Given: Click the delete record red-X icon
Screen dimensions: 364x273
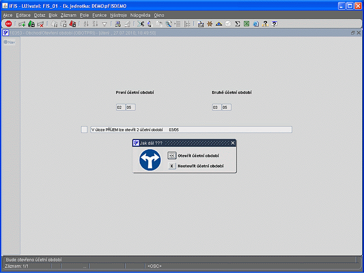Looking at the screenshot, I should tap(40, 24).
